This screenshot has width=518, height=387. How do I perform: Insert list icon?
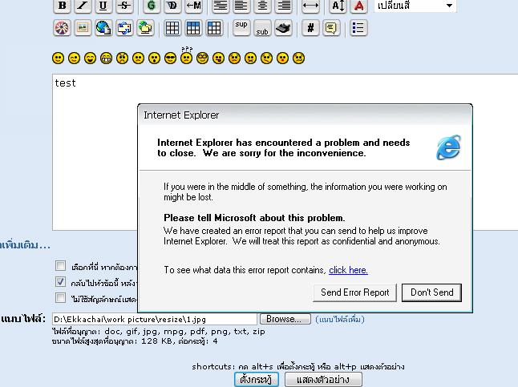358,28
